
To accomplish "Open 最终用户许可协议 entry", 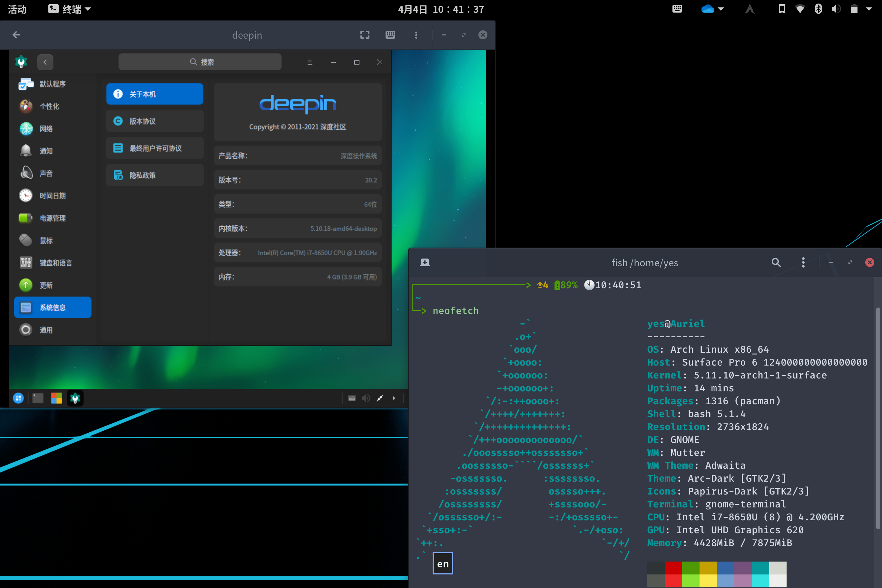I will 154,148.
